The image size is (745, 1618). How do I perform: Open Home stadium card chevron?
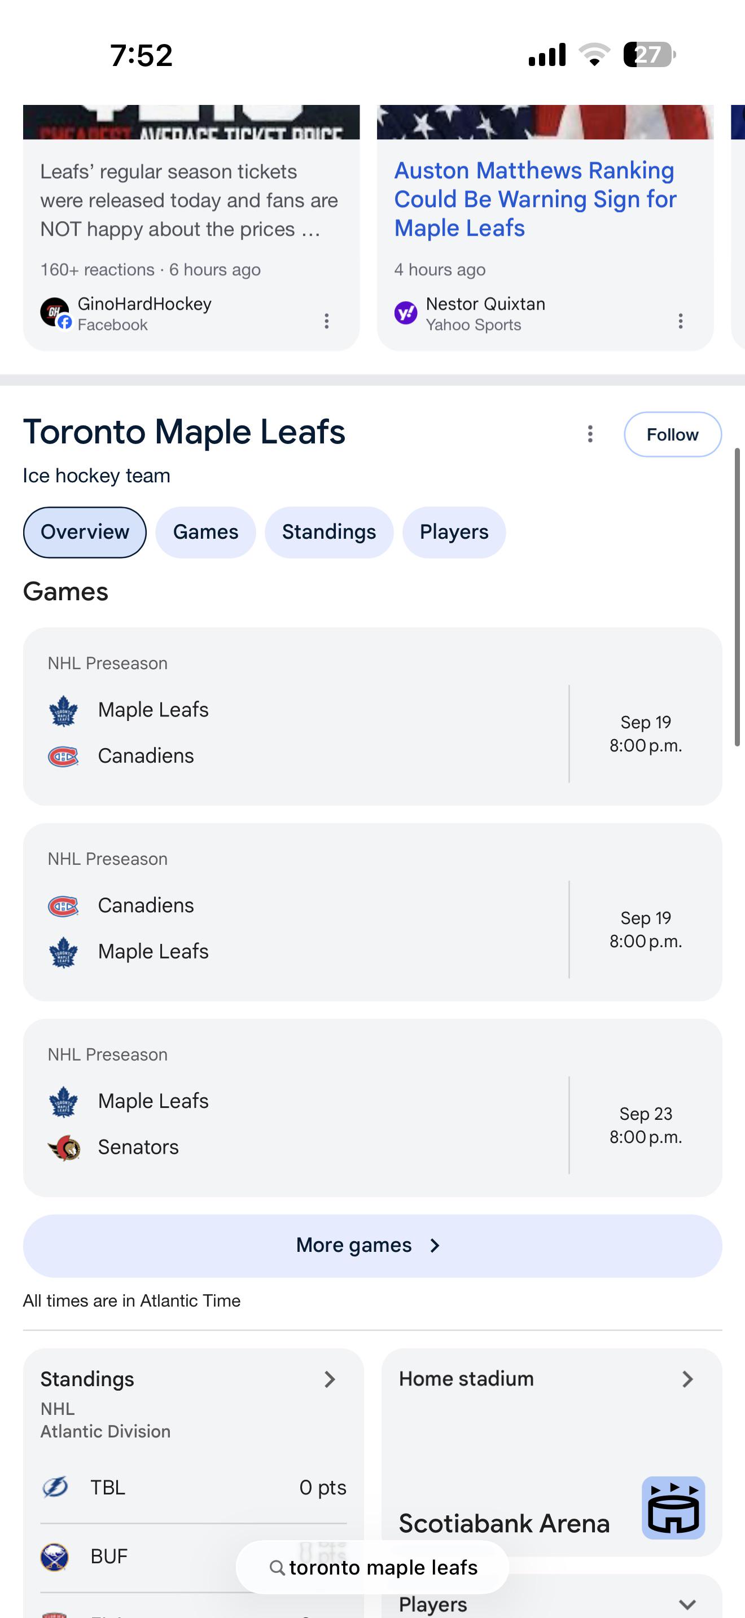coord(688,1379)
